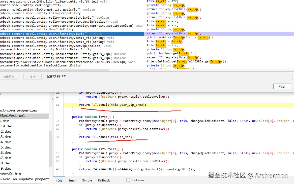The image size is (294, 184).
Task: Select the UserInfoEntity.isVip() search result
Action: coord(72,34)
